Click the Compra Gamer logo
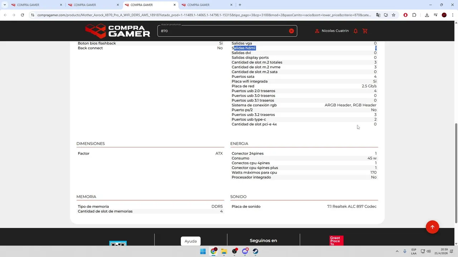Screen dimensions: 458x257 click(x=118, y=31)
